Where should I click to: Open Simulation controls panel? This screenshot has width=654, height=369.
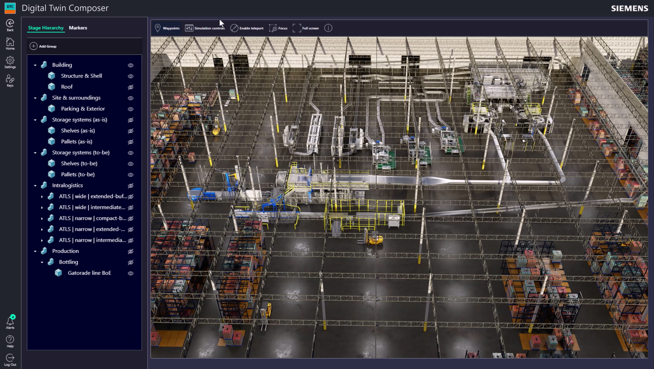(x=205, y=28)
